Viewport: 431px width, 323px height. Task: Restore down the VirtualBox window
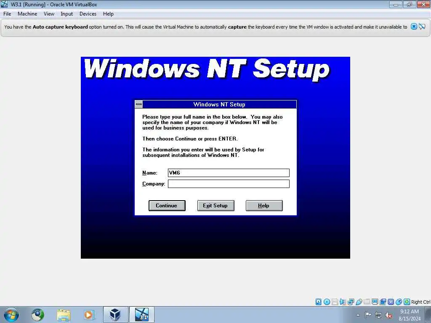(x=410, y=4)
